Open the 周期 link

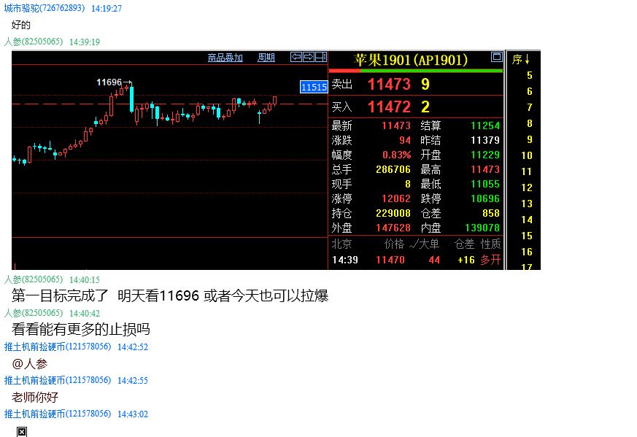[x=266, y=58]
